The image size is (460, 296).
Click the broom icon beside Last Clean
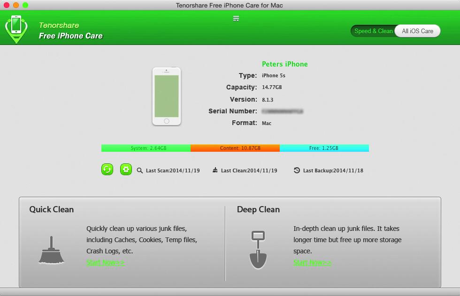[x=215, y=170]
